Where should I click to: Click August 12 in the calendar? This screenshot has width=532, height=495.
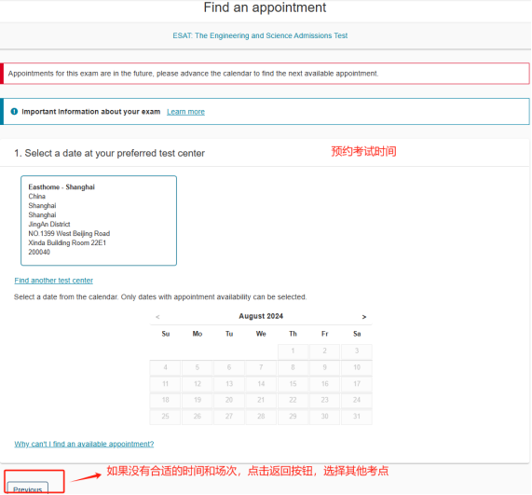coord(198,384)
